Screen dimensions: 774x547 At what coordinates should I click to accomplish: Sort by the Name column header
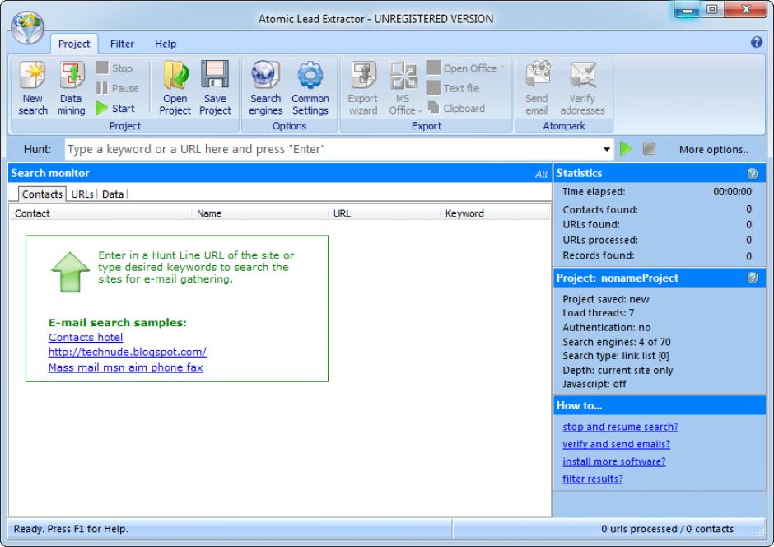(259, 213)
